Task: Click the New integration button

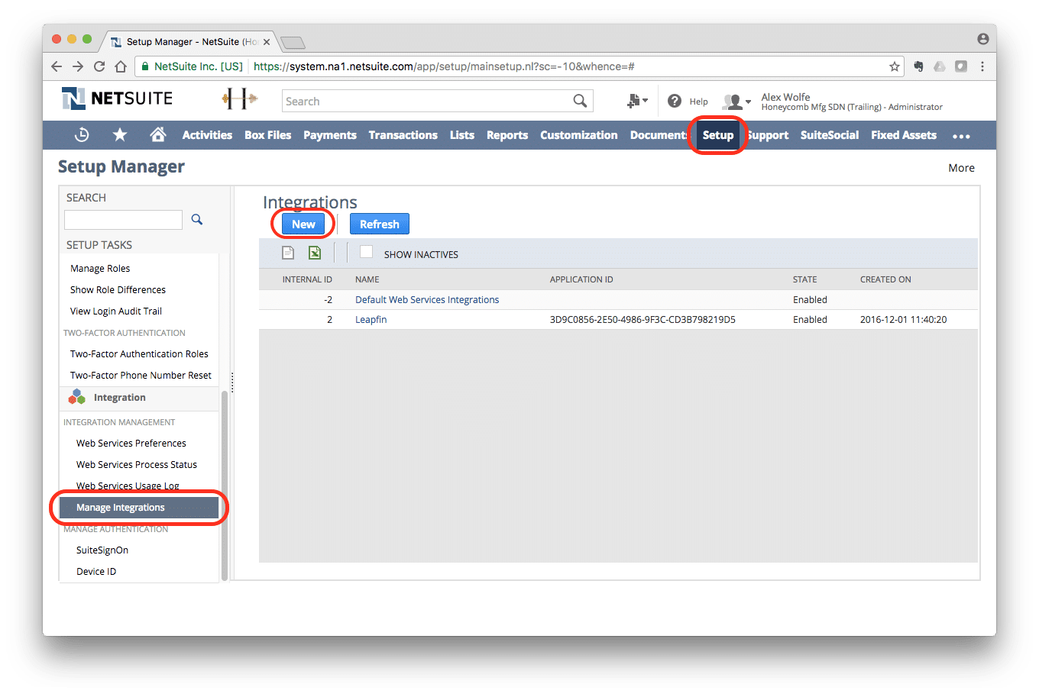Action: (303, 224)
